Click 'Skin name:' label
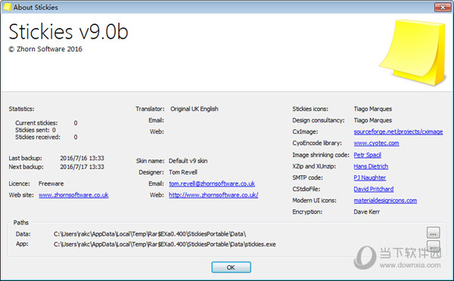The width and height of the screenshot is (454, 281). click(151, 161)
